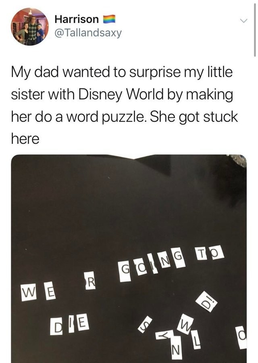Tap the first G in GOING
The width and height of the screenshot is (258, 363).
[125, 271]
